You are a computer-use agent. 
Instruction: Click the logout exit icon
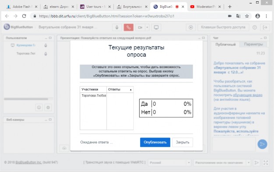(265, 28)
